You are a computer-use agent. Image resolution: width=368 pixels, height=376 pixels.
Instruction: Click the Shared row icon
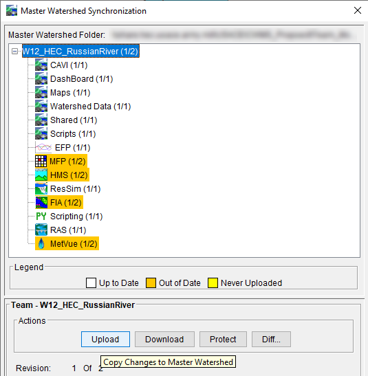[x=41, y=120]
